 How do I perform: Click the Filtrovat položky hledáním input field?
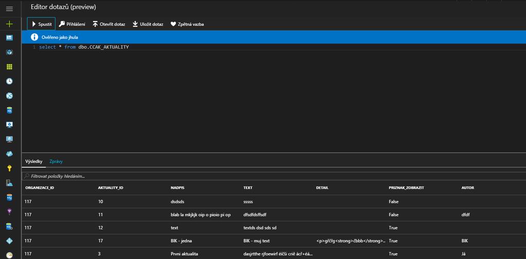274,176
